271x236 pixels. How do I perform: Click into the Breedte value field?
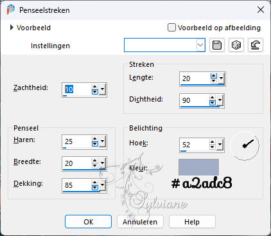(77, 163)
